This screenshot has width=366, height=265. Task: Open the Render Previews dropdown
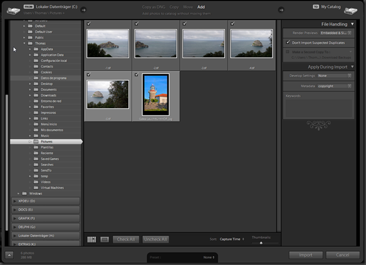[336, 33]
